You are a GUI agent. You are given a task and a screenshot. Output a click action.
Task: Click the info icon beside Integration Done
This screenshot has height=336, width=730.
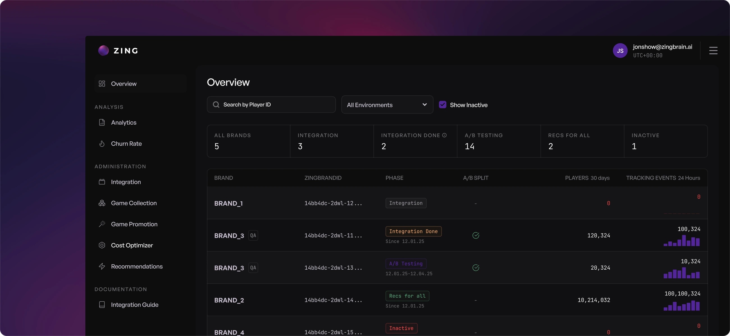point(444,135)
